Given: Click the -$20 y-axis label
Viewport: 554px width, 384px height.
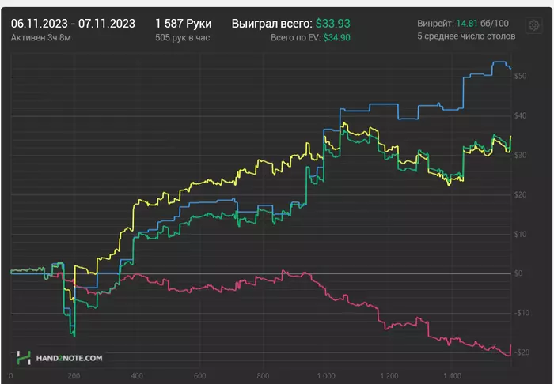Looking at the screenshot, I should (x=522, y=352).
